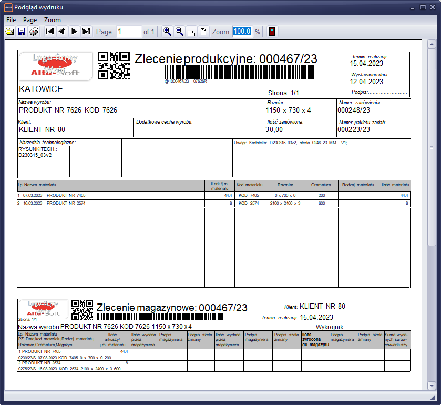Show whole page view icon
The height and width of the screenshot is (405, 441).
(x=203, y=32)
